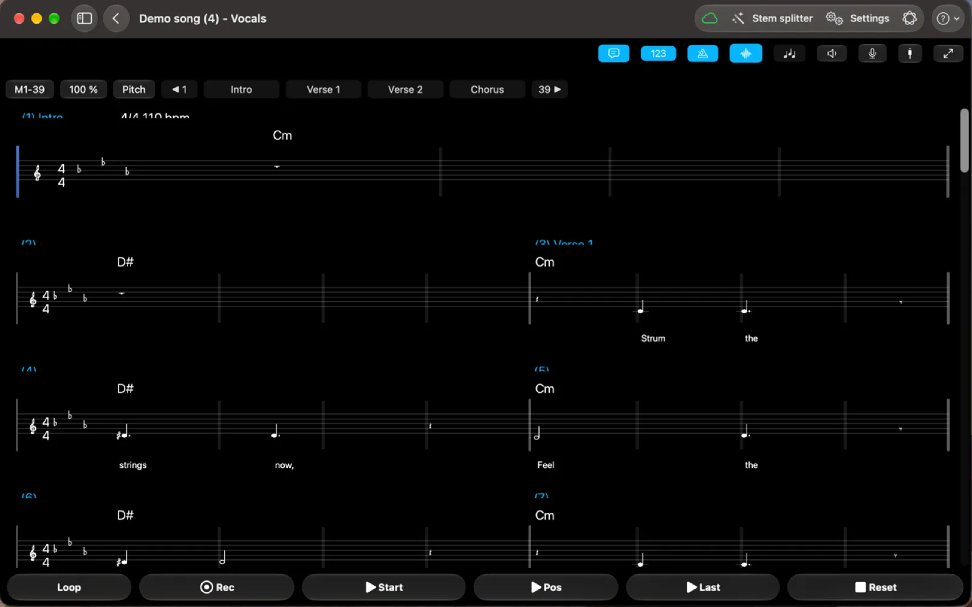Open the green cloud sync icon

(x=710, y=18)
